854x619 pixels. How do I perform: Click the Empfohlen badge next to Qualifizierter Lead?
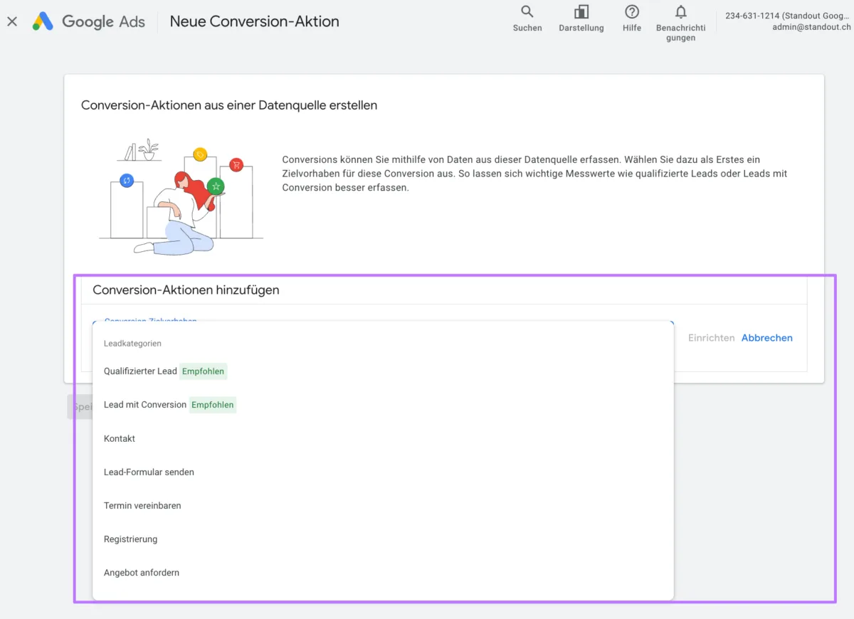(x=204, y=371)
